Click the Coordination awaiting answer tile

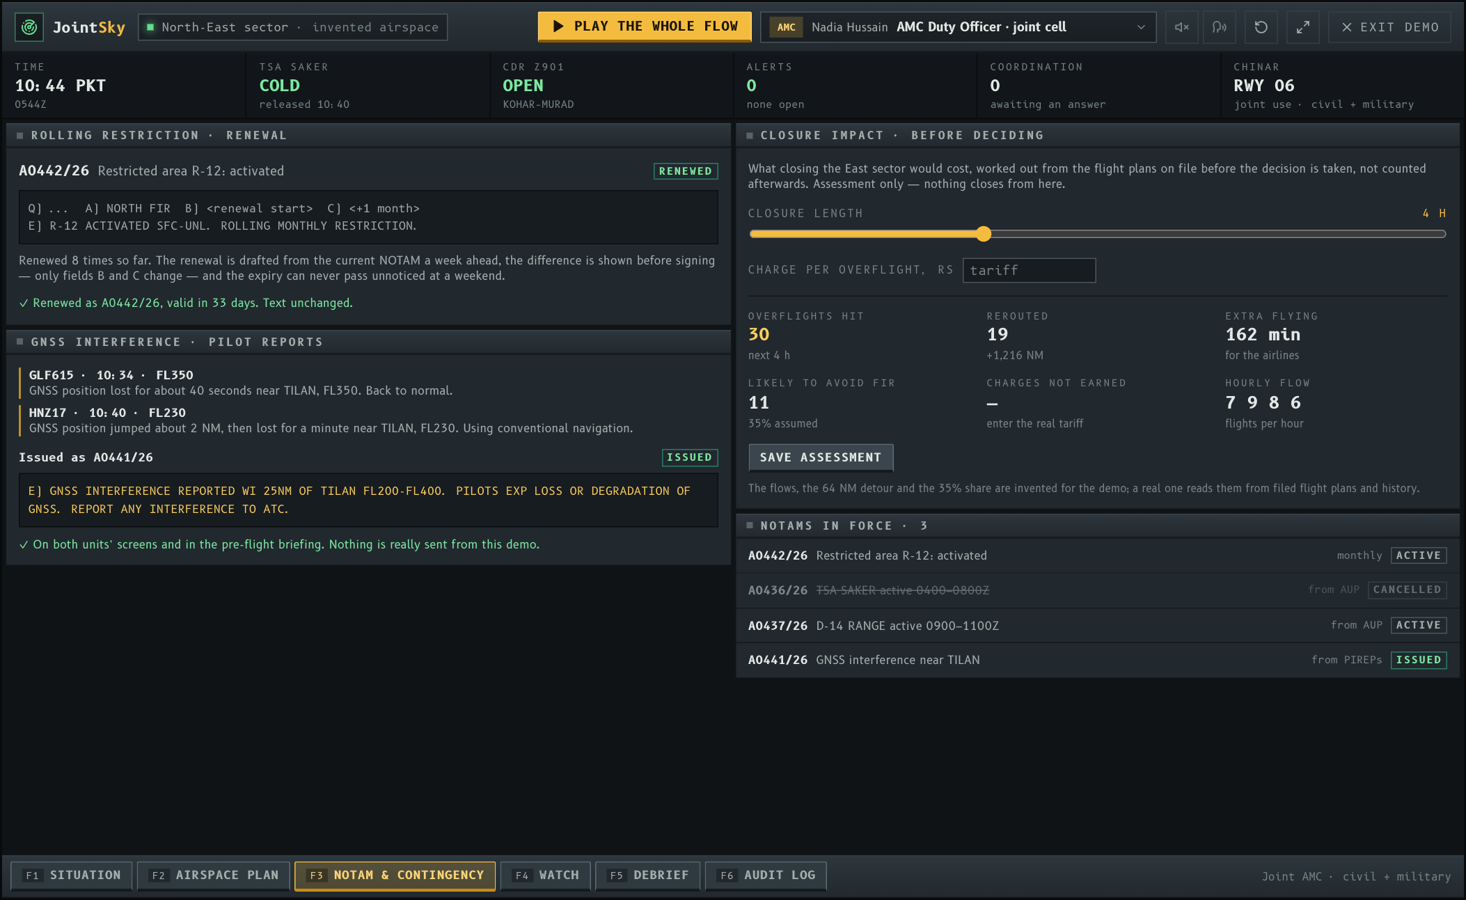point(1098,85)
